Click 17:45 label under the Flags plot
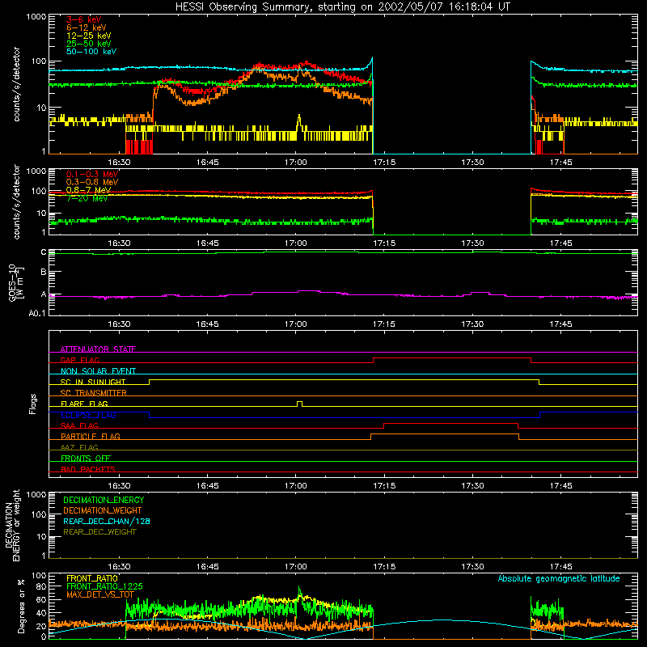Viewport: 647px width, 647px height. pos(560,486)
